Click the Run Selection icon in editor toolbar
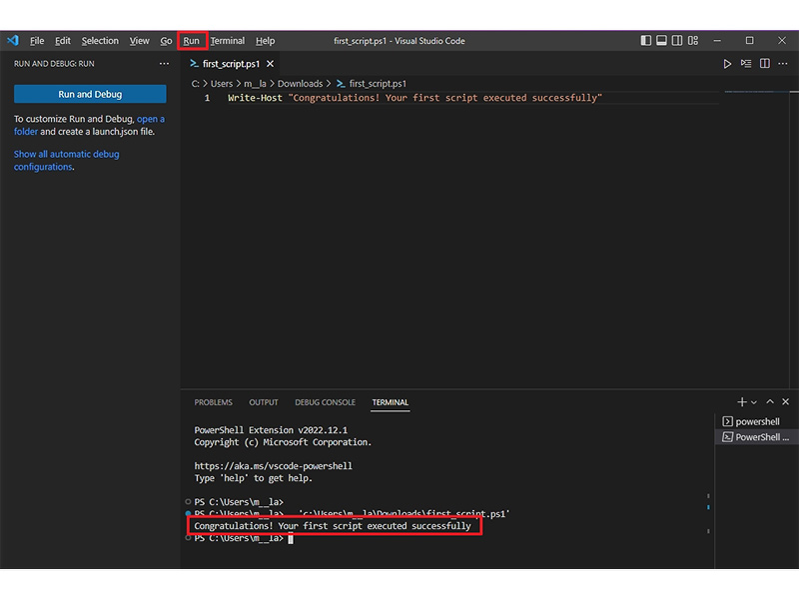This screenshot has width=799, height=599. point(746,64)
